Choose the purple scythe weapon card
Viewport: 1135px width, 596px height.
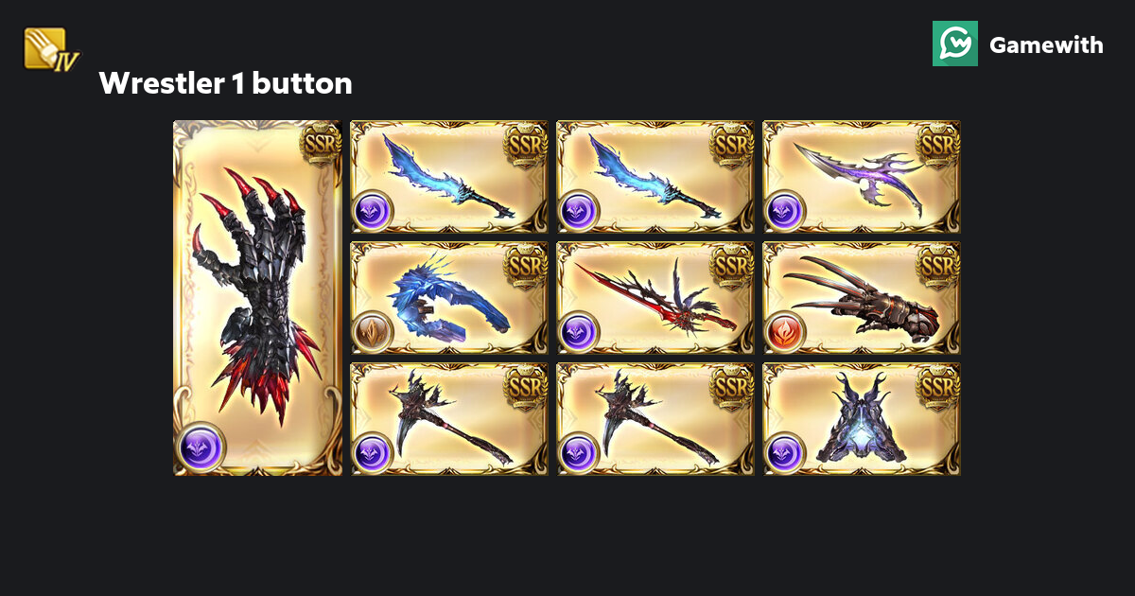(x=862, y=177)
